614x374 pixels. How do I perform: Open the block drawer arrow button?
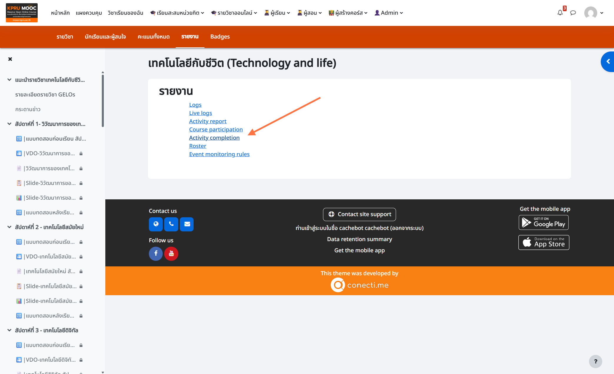click(608, 61)
